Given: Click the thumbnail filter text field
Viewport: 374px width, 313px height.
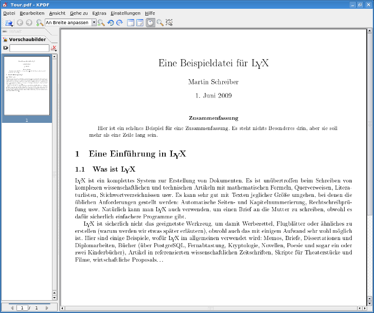Looking at the screenshot, I should click(29, 48).
